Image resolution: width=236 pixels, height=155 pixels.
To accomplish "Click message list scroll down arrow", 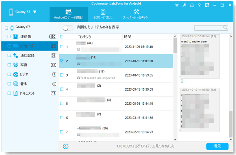I will 175,139.
